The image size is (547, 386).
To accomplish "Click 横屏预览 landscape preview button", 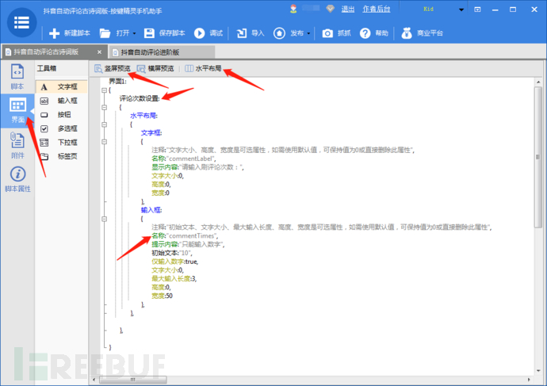I will [155, 69].
